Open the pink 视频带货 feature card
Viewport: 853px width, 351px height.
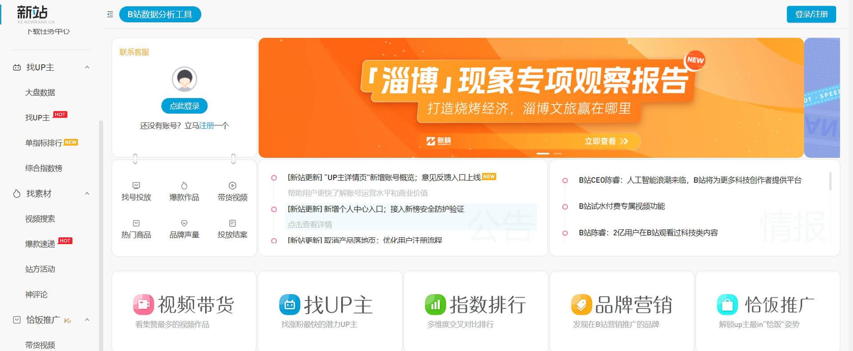(184, 311)
